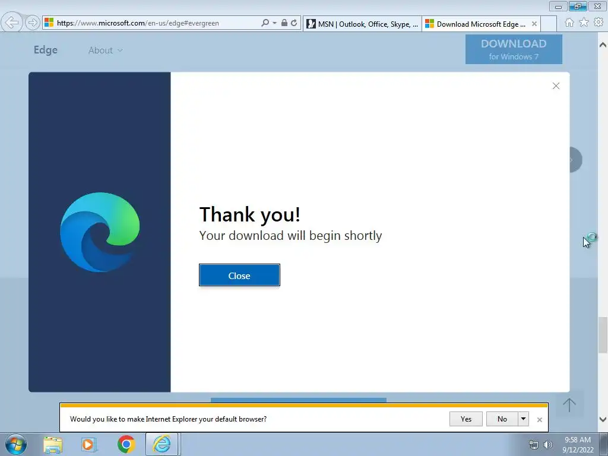Open Favorites with the star icon
This screenshot has height=456, width=608.
584,23
